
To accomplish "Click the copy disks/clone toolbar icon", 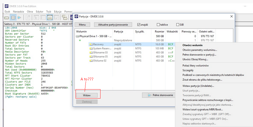I will (65, 18).
